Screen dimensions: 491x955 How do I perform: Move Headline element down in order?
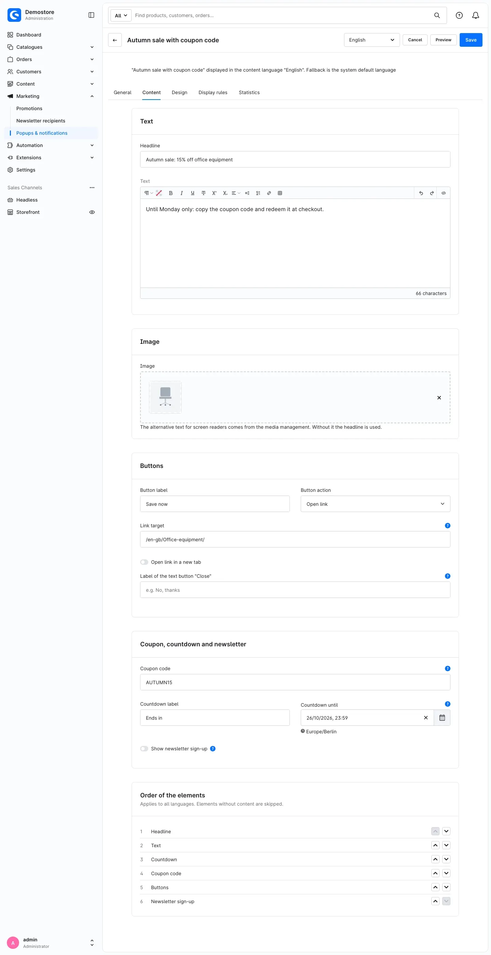coord(446,831)
